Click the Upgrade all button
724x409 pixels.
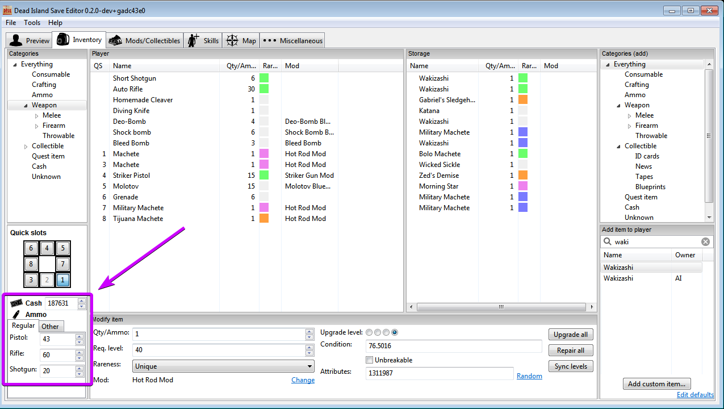(571, 334)
